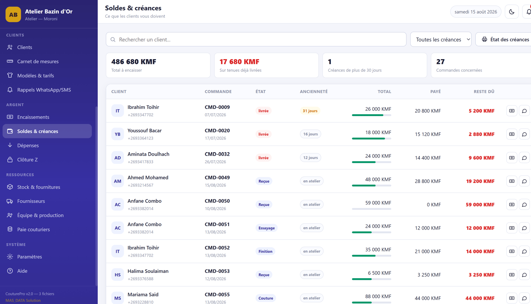This screenshot has height=304, width=531.
Task: Click the printer icon for État des créances
Action: pos(484,39)
